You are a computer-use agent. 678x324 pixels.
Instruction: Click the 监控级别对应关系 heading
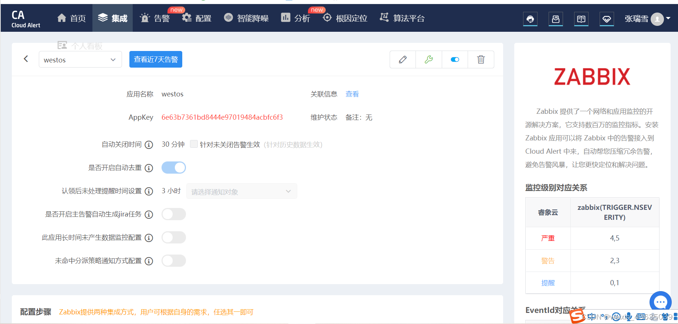click(556, 188)
